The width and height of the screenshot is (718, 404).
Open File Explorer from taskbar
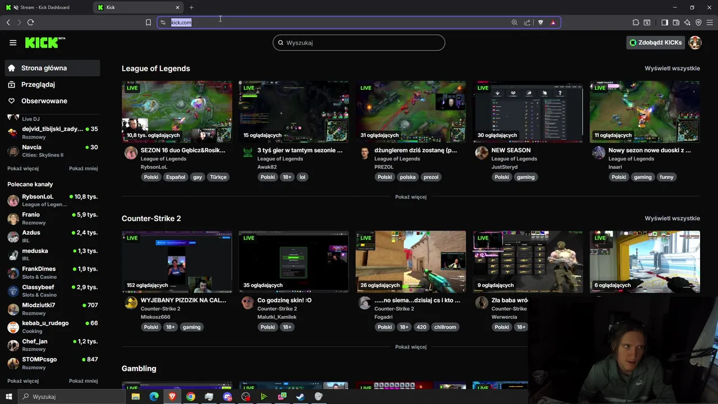[x=136, y=397]
